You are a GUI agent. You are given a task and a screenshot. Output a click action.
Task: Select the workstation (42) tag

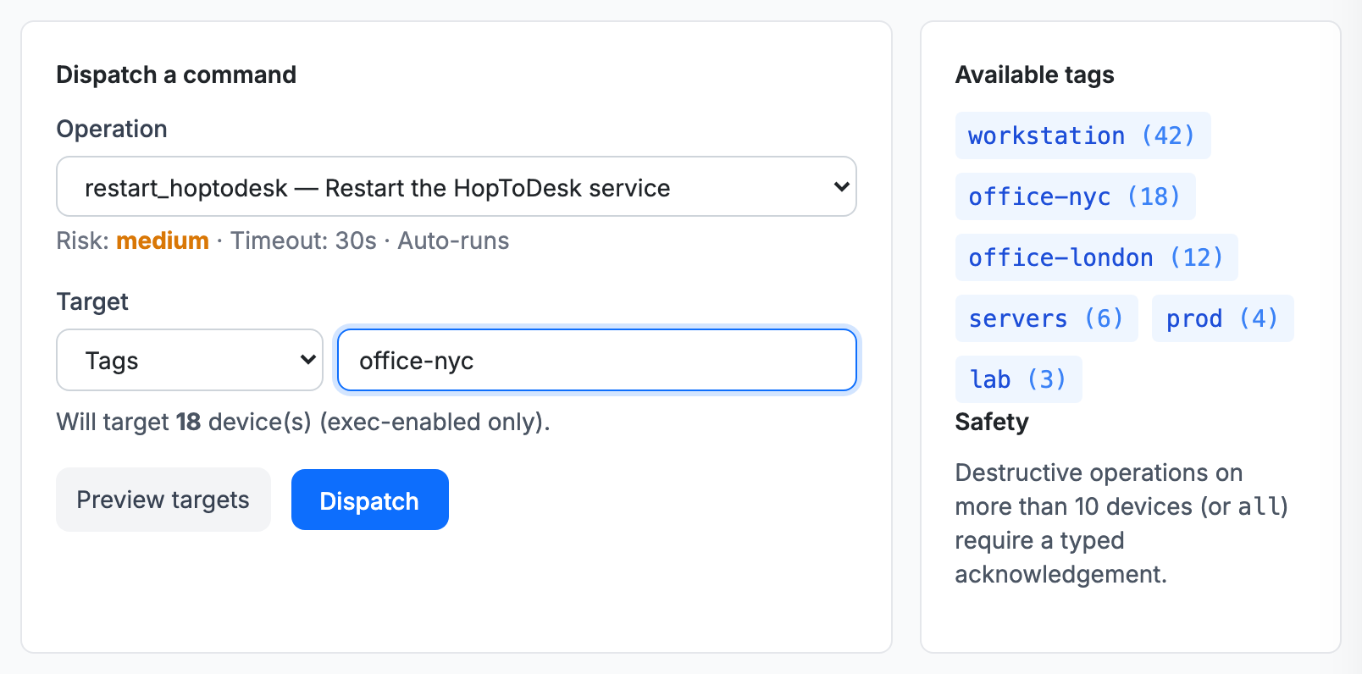[x=1082, y=135]
